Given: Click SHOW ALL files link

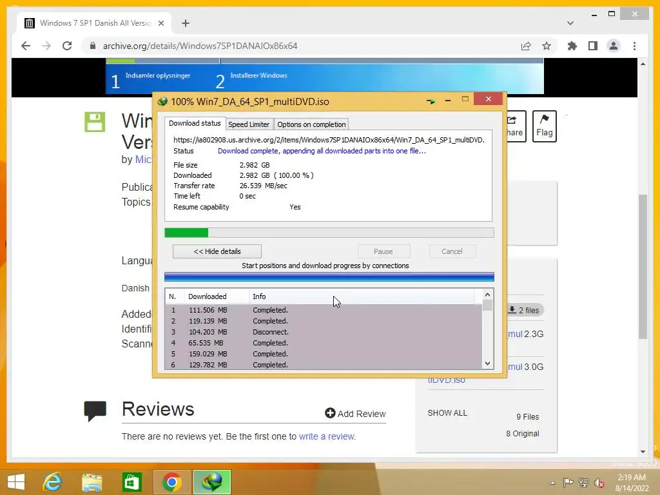Looking at the screenshot, I should click(x=447, y=413).
